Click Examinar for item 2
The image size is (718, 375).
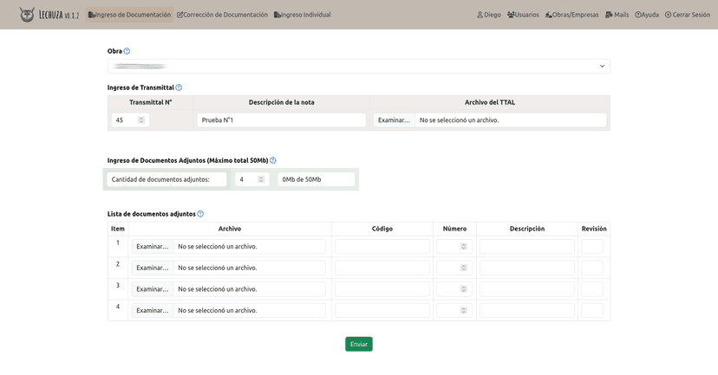pyautogui.click(x=152, y=268)
